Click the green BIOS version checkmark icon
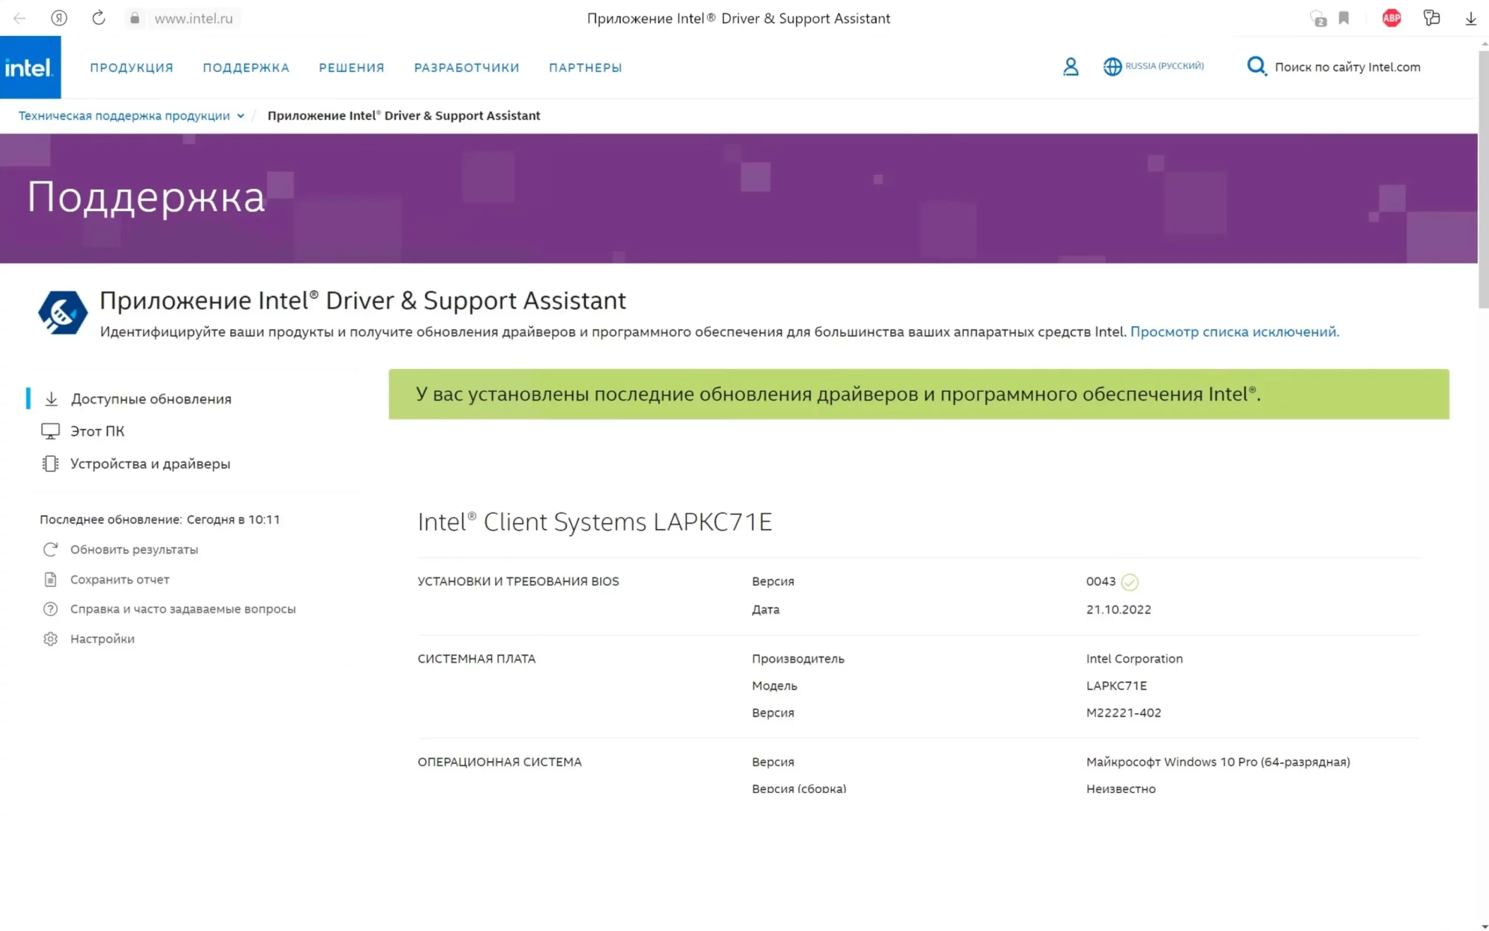The image size is (1489, 931). pos(1129,582)
